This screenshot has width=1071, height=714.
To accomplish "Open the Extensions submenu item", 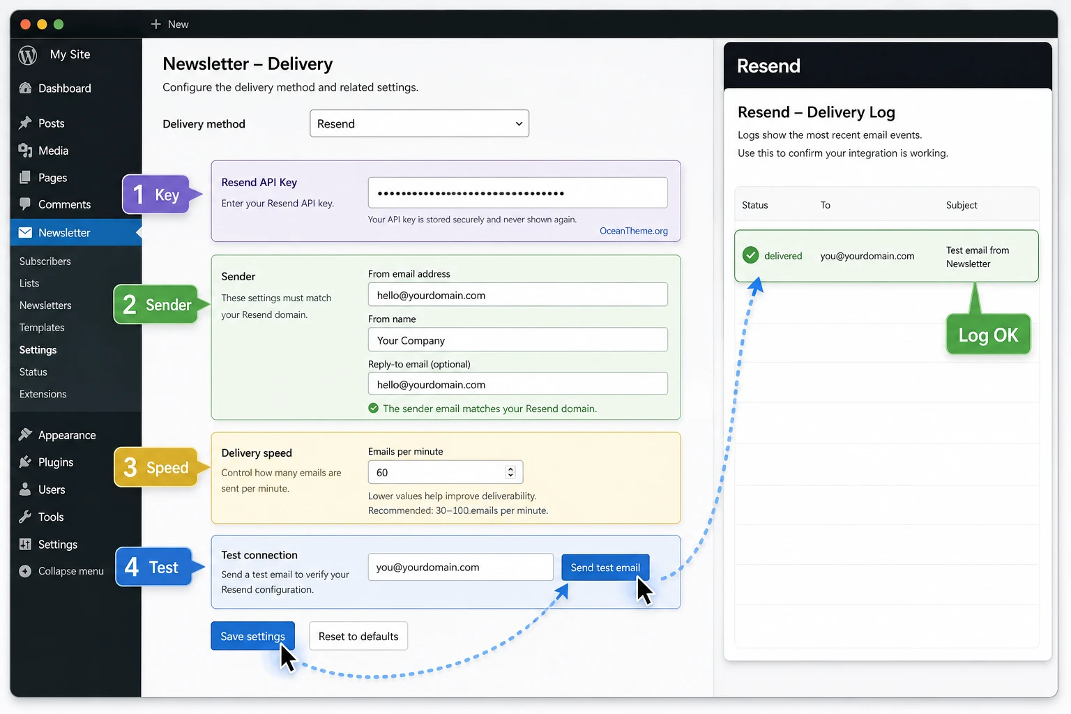I will coord(43,394).
